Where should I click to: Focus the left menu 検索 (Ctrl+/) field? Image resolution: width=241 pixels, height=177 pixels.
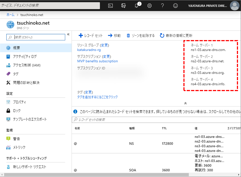[36, 37]
